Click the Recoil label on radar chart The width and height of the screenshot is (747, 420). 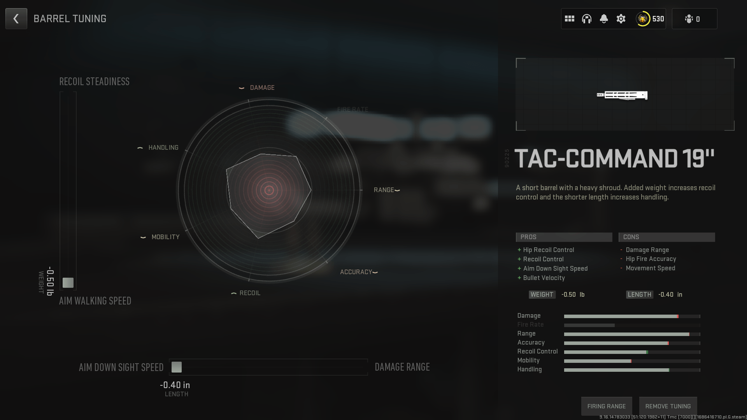[x=250, y=293]
